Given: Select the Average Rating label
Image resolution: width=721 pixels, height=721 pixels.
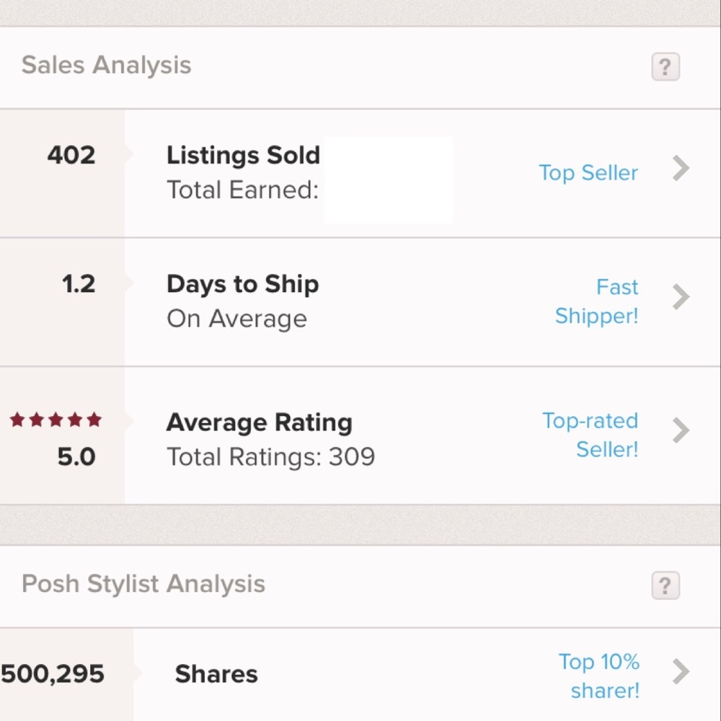Looking at the screenshot, I should (x=260, y=423).
